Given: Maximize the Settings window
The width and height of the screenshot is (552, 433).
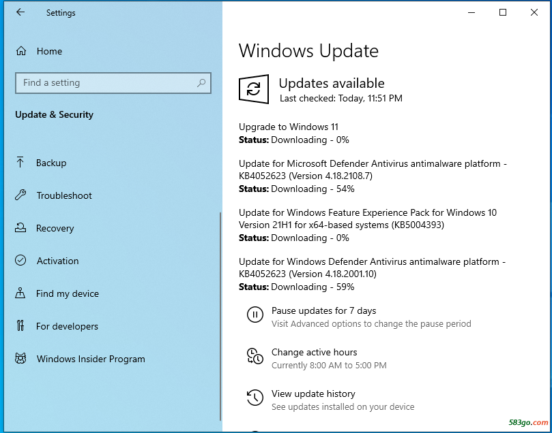Looking at the screenshot, I should 503,12.
